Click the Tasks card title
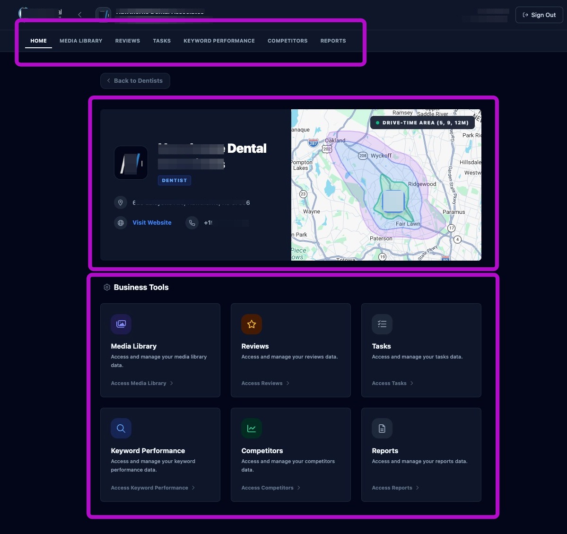This screenshot has height=534, width=567. [x=382, y=346]
